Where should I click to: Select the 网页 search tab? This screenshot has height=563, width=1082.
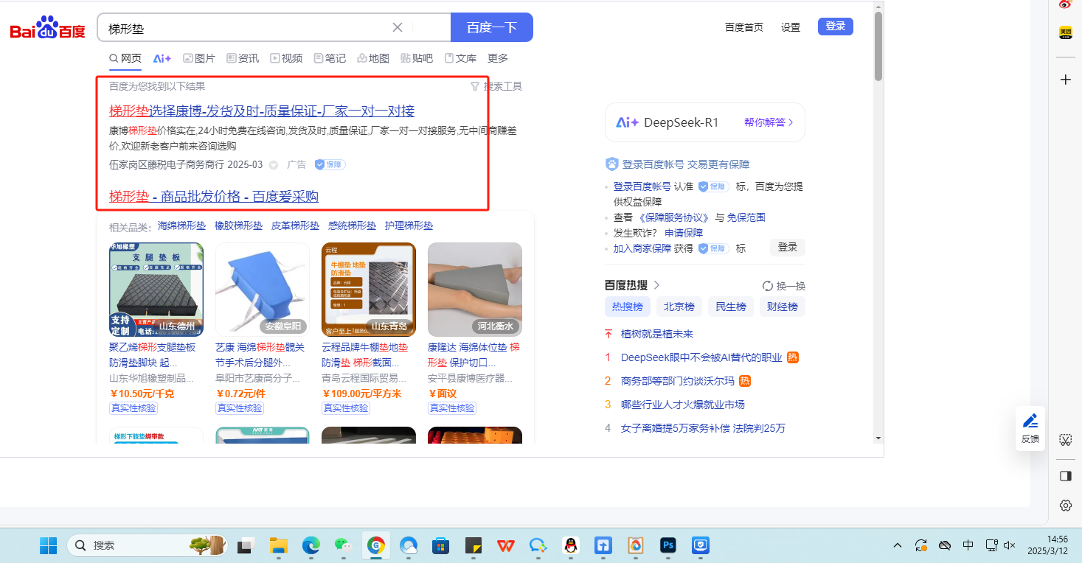point(125,58)
